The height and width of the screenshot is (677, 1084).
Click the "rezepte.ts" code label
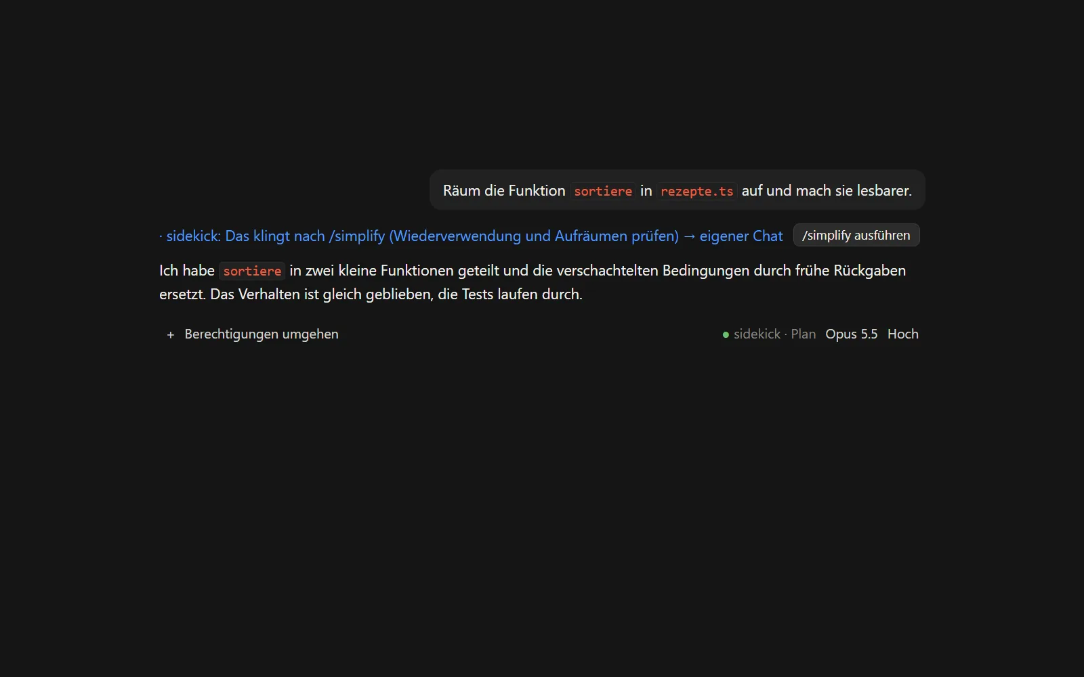pos(696,191)
